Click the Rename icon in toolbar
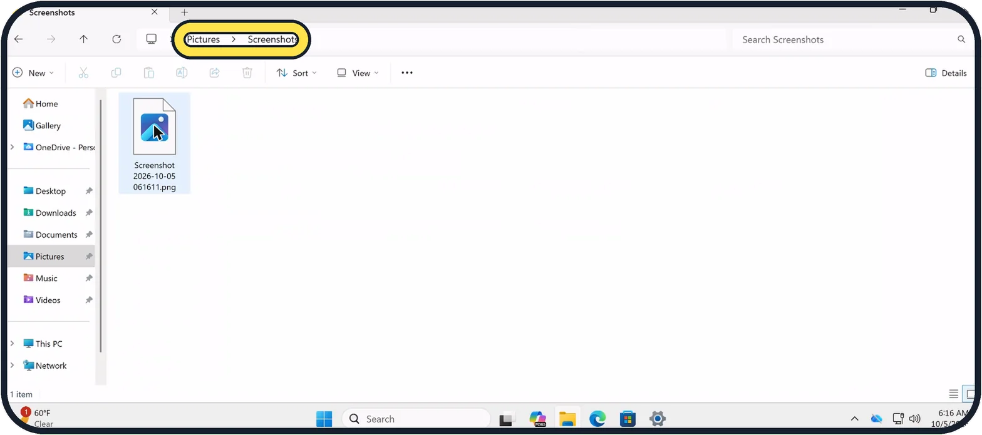The image size is (982, 435). click(x=182, y=73)
